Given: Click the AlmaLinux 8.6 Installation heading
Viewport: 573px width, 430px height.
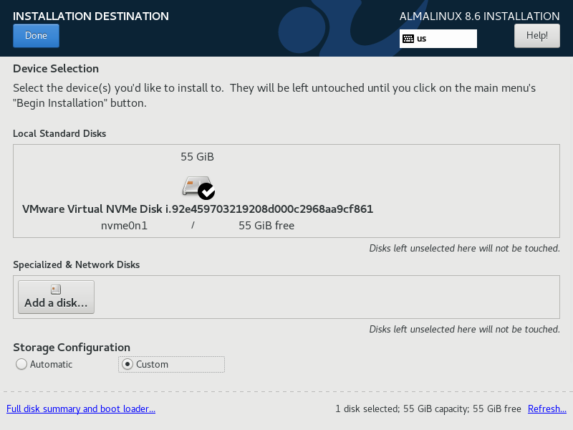Looking at the screenshot, I should (479, 16).
